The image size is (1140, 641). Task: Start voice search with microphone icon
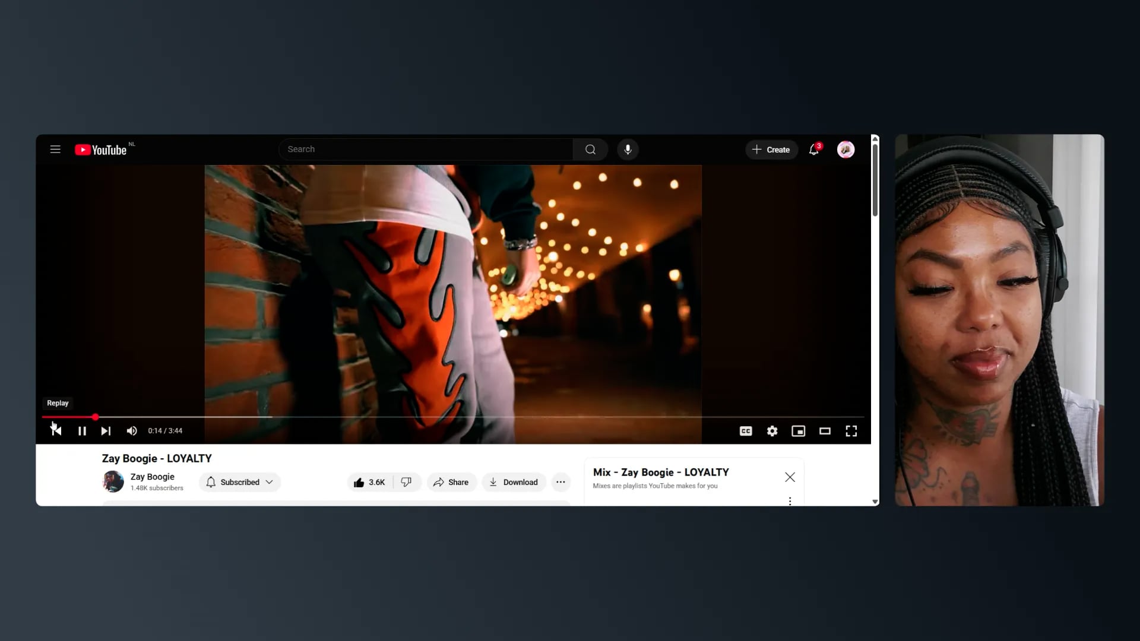628,150
